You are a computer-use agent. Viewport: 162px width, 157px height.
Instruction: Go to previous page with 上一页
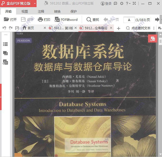(111, 19)
